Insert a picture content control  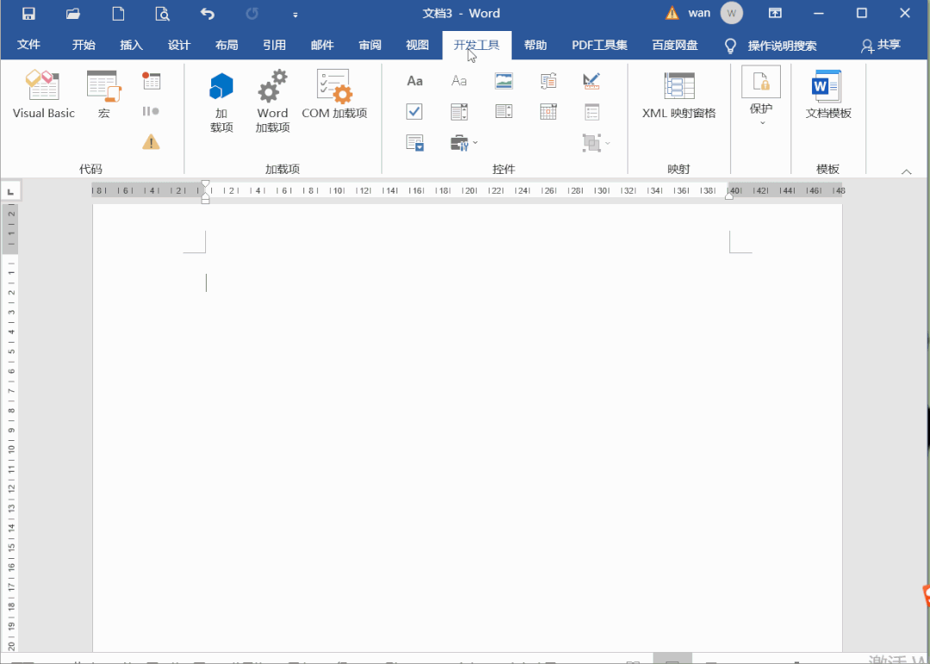pyautogui.click(x=504, y=81)
